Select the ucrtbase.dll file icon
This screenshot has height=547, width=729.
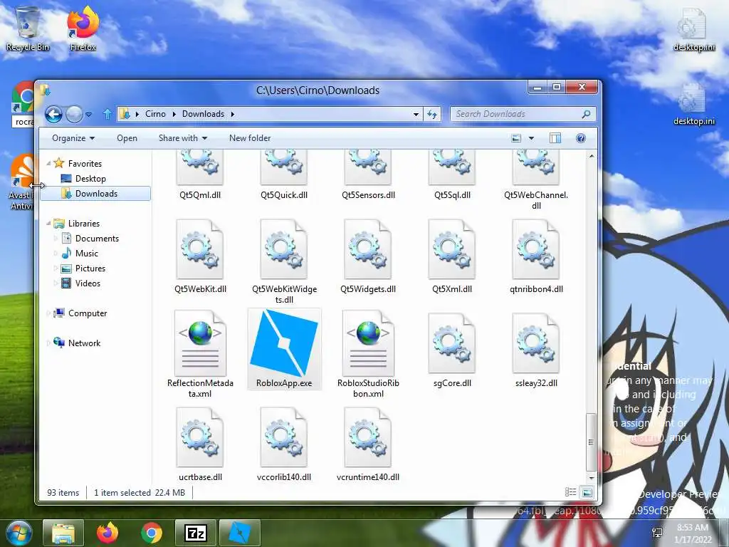[200, 437]
